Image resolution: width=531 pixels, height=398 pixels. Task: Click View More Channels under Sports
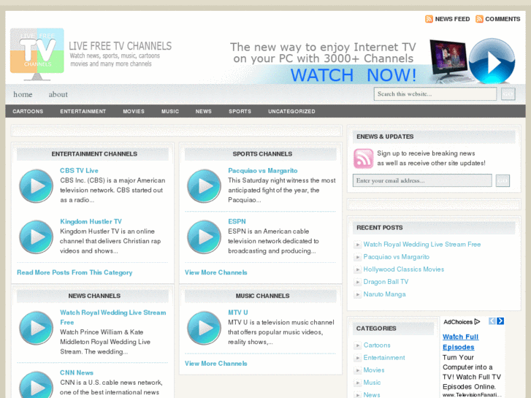(215, 272)
